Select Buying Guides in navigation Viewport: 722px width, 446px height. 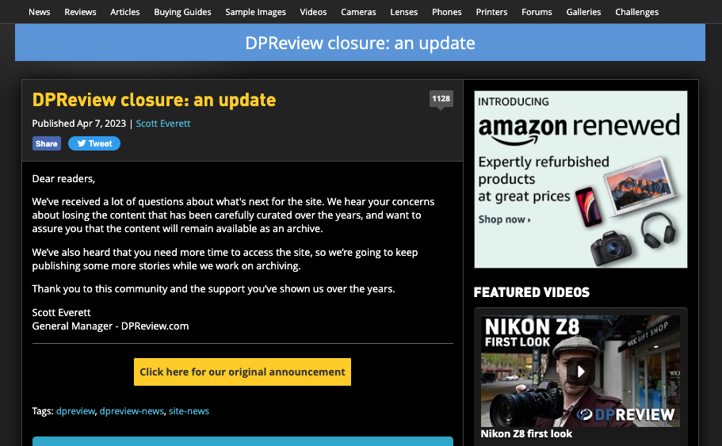[x=182, y=12]
